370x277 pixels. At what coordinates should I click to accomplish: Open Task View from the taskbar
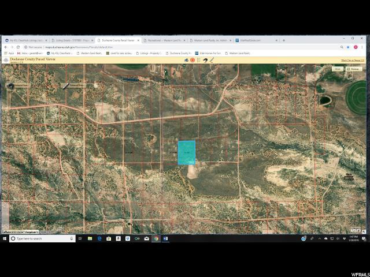tap(80, 238)
